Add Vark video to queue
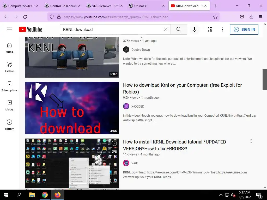Image resolution: width=267 pixels, height=200 pixels. click(114, 152)
